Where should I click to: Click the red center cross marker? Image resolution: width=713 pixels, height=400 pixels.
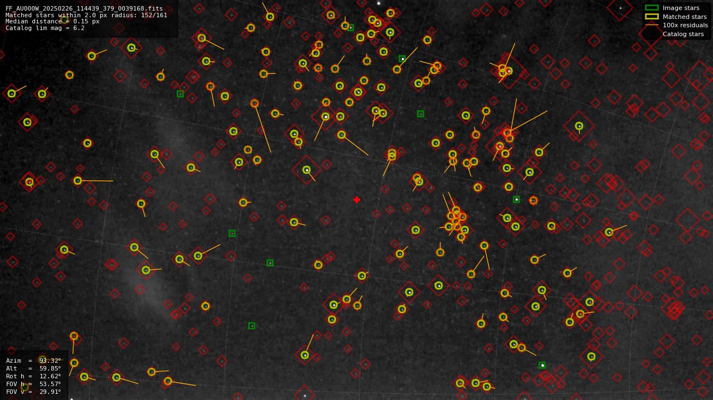(357, 200)
